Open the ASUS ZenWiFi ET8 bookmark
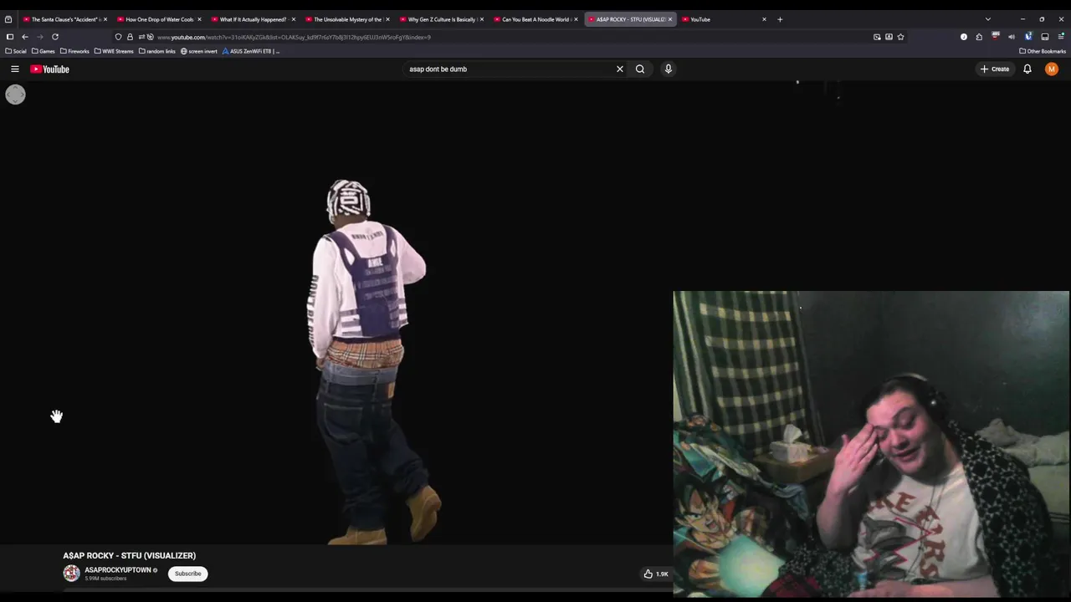 point(251,51)
